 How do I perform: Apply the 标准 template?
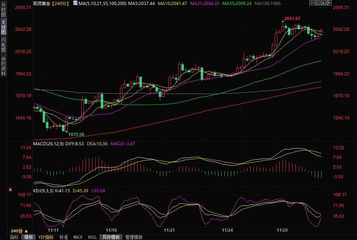(x=63, y=237)
